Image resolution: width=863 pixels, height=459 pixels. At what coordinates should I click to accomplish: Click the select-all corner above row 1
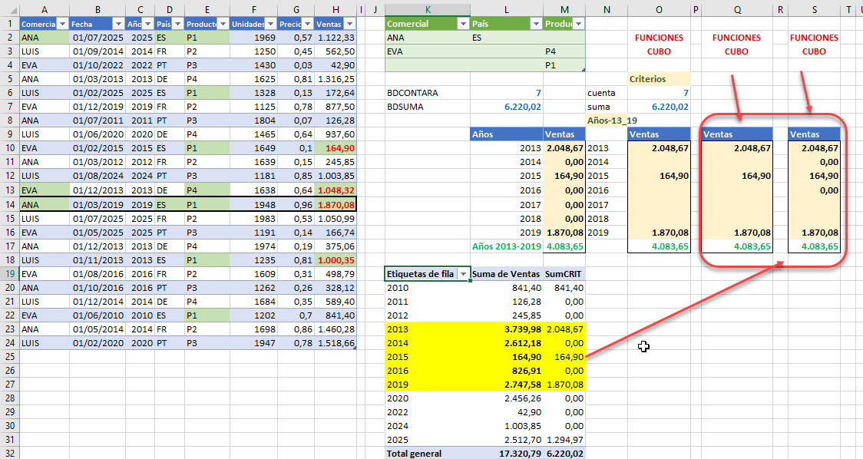[x=13, y=8]
